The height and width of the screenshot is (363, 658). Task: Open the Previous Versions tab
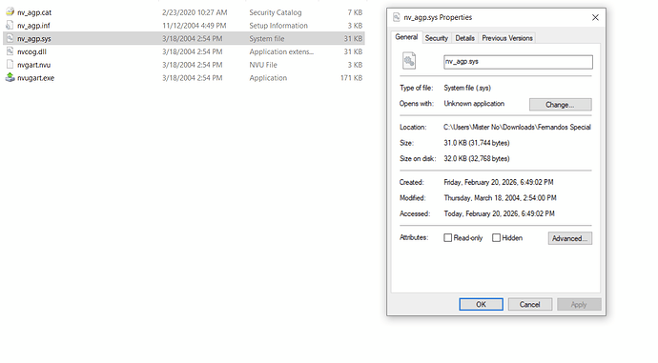pos(507,38)
